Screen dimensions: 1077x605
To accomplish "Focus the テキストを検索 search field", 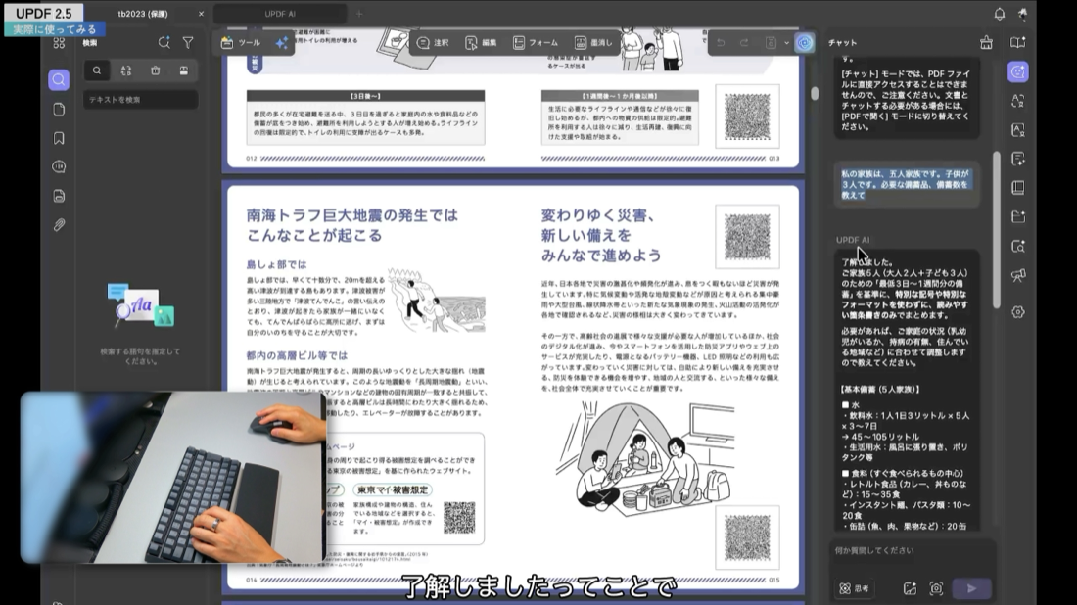I will [x=141, y=100].
